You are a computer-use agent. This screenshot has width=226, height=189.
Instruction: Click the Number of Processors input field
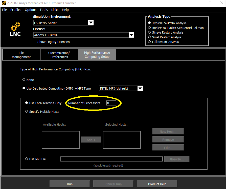[111, 103]
